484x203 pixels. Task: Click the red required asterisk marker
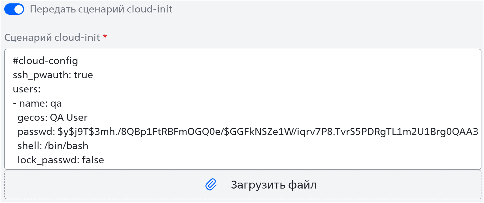(x=105, y=36)
